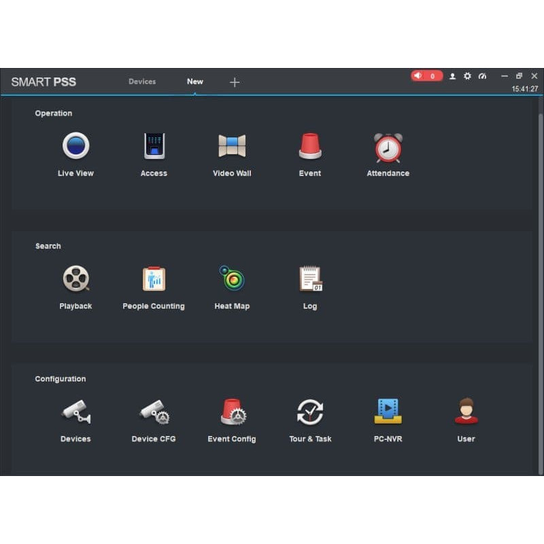
Task: Switch to the Devices tab
Action: [142, 82]
